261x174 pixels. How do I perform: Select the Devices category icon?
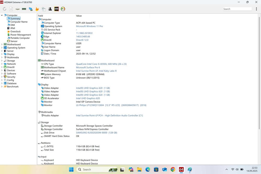tap(5, 70)
